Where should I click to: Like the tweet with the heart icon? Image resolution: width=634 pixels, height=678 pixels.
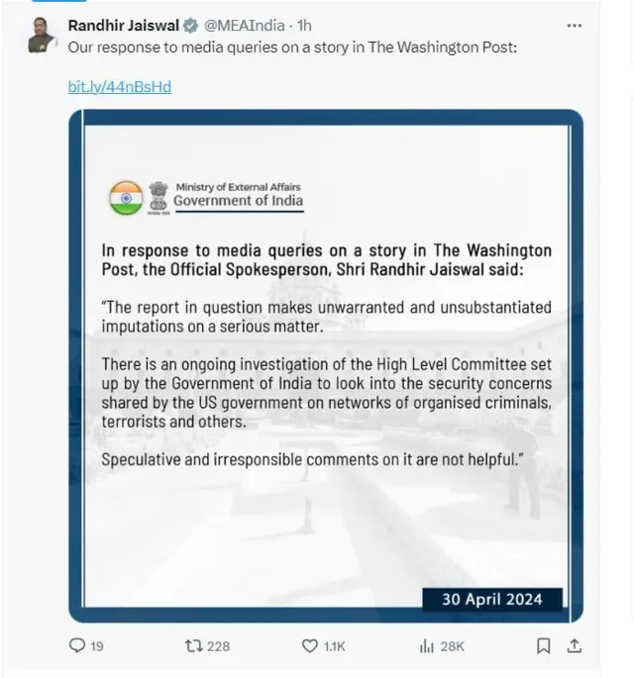[x=310, y=645]
